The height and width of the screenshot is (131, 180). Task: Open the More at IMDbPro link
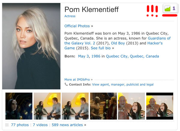pos(77,80)
